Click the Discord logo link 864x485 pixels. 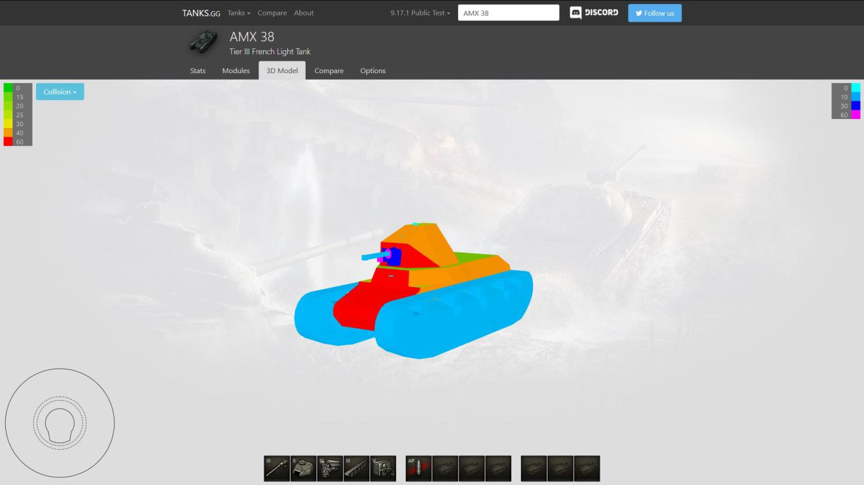(x=594, y=13)
